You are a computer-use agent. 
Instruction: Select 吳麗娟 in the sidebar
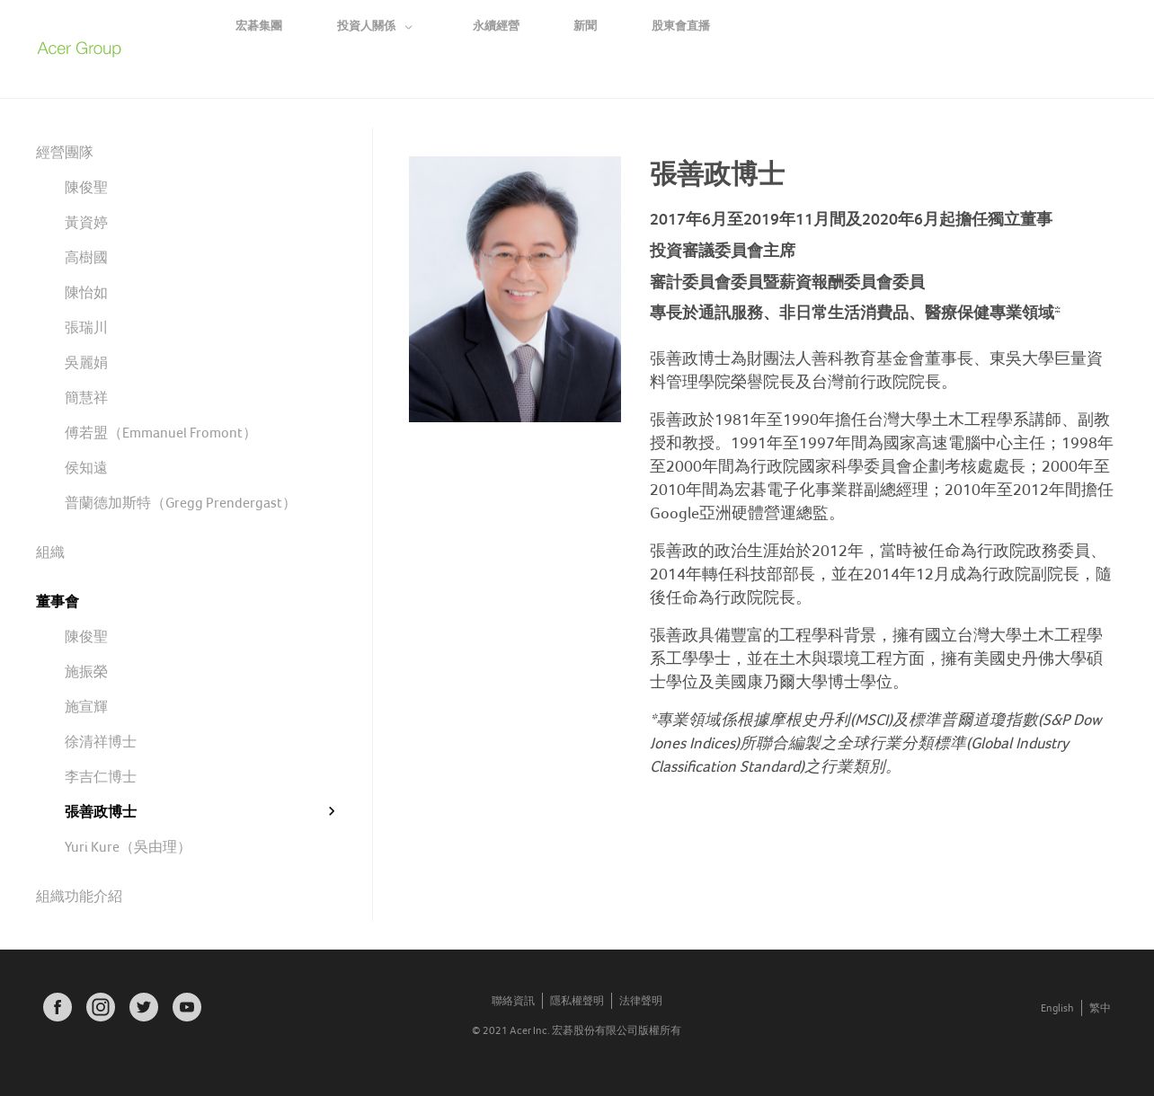[86, 362]
